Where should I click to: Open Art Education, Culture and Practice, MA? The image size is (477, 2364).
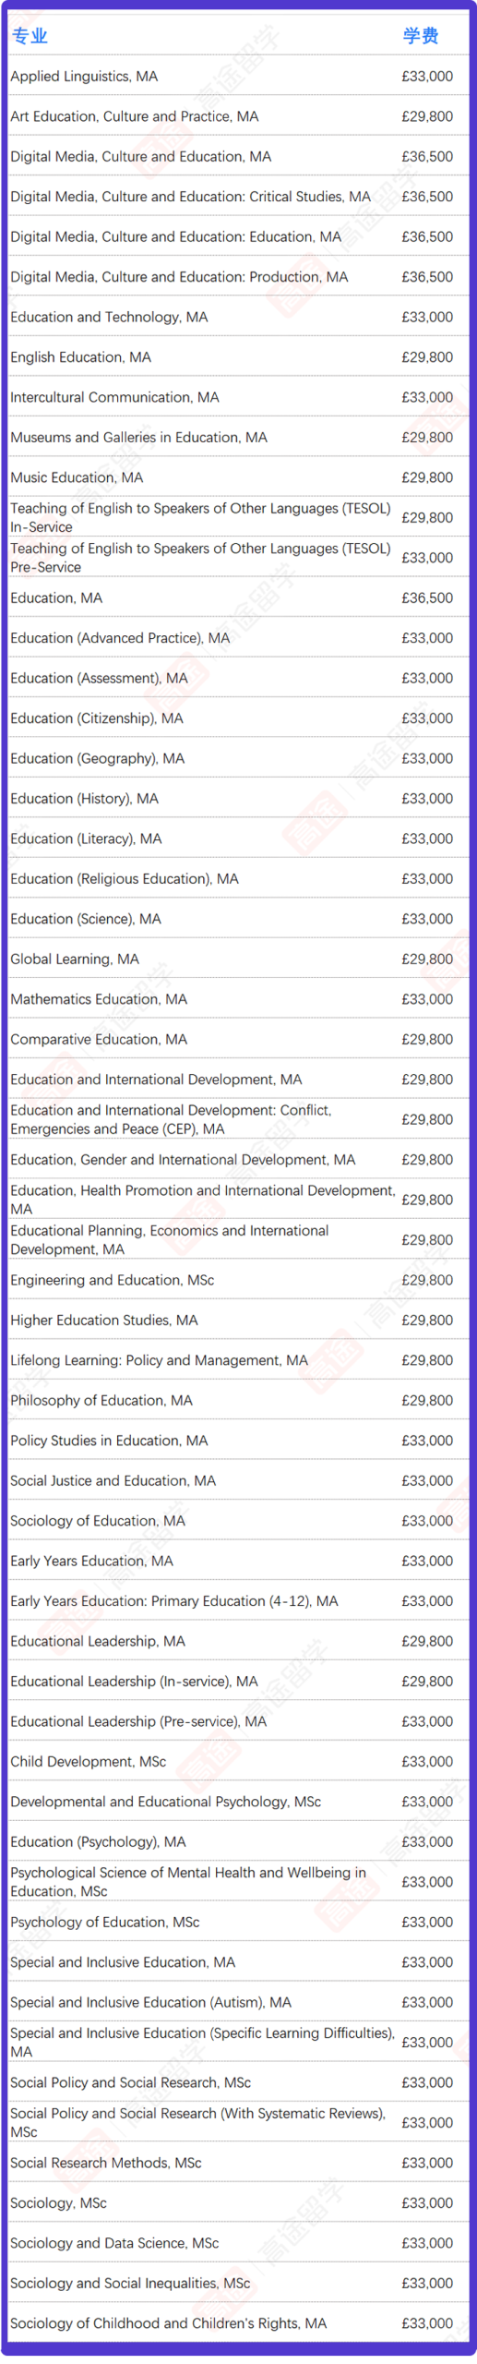click(x=239, y=116)
